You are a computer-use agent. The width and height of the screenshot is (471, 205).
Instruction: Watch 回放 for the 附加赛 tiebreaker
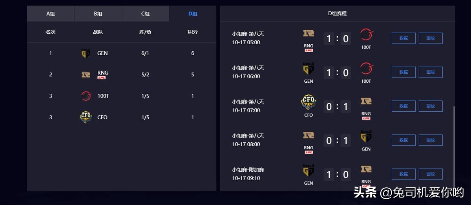431,174
